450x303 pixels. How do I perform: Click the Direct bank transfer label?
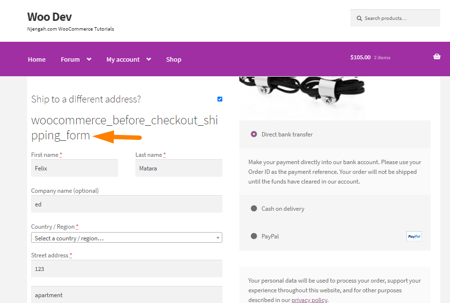pos(287,135)
